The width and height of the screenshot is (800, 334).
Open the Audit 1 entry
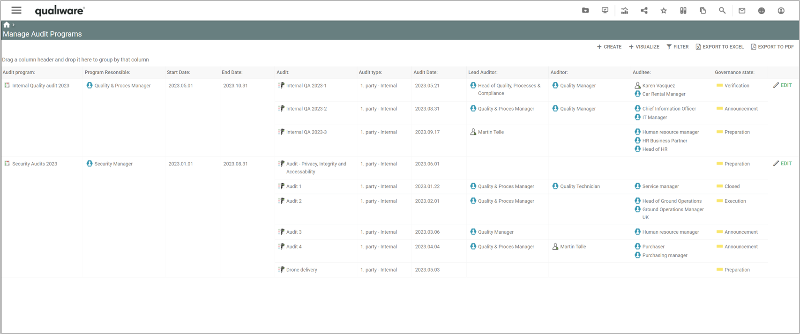294,186
